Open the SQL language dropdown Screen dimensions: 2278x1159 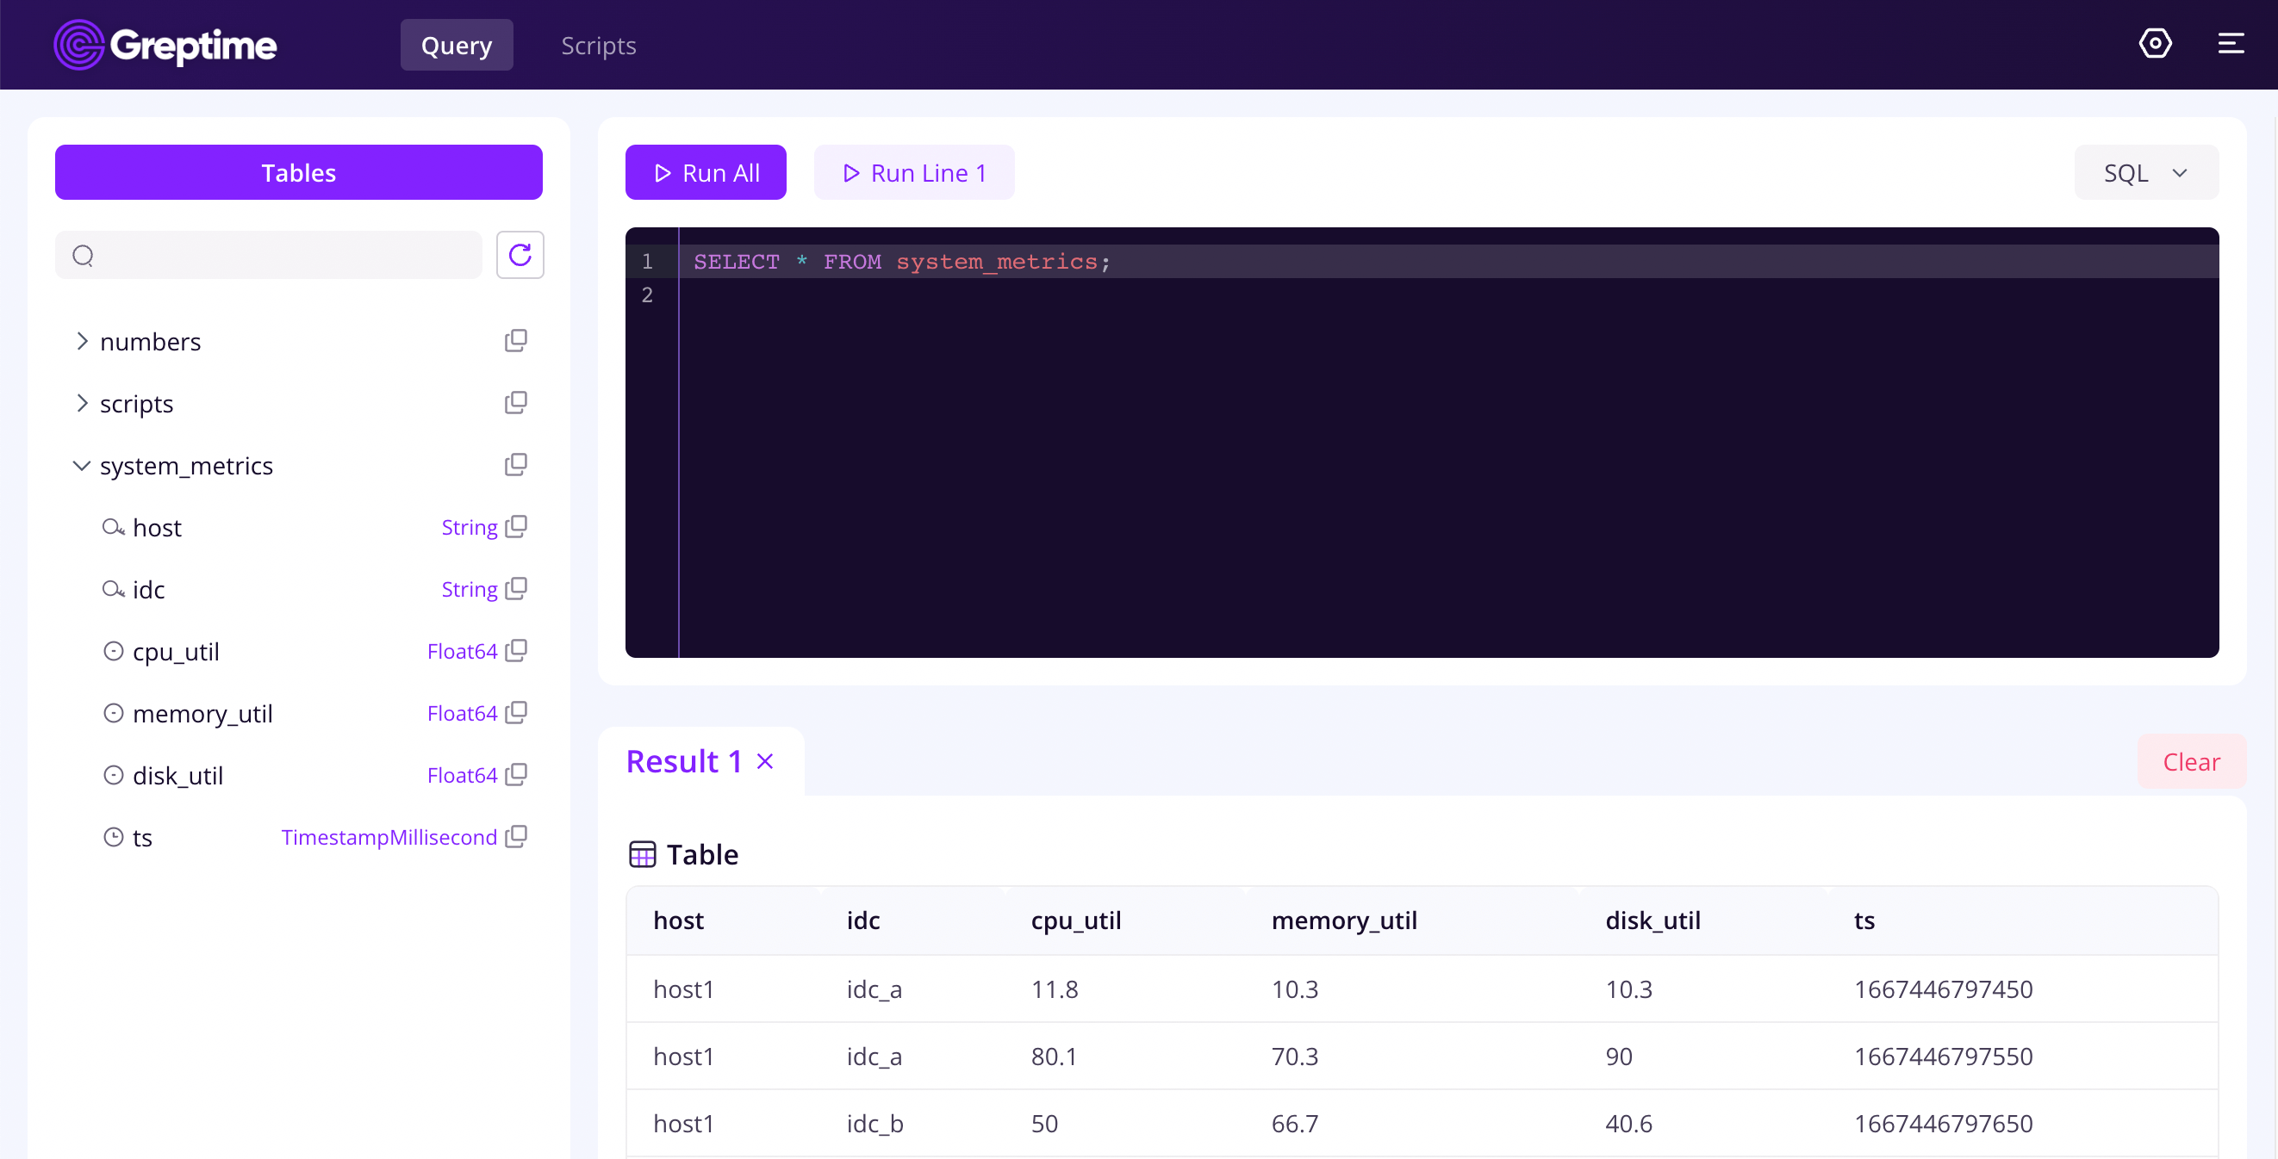pyautogui.click(x=2146, y=172)
